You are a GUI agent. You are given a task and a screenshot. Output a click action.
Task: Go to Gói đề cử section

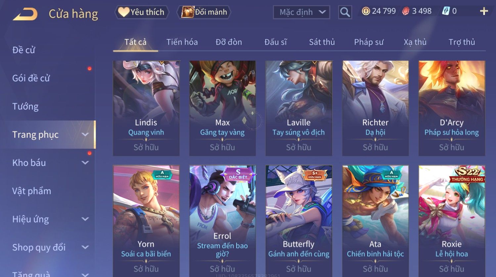coord(31,78)
